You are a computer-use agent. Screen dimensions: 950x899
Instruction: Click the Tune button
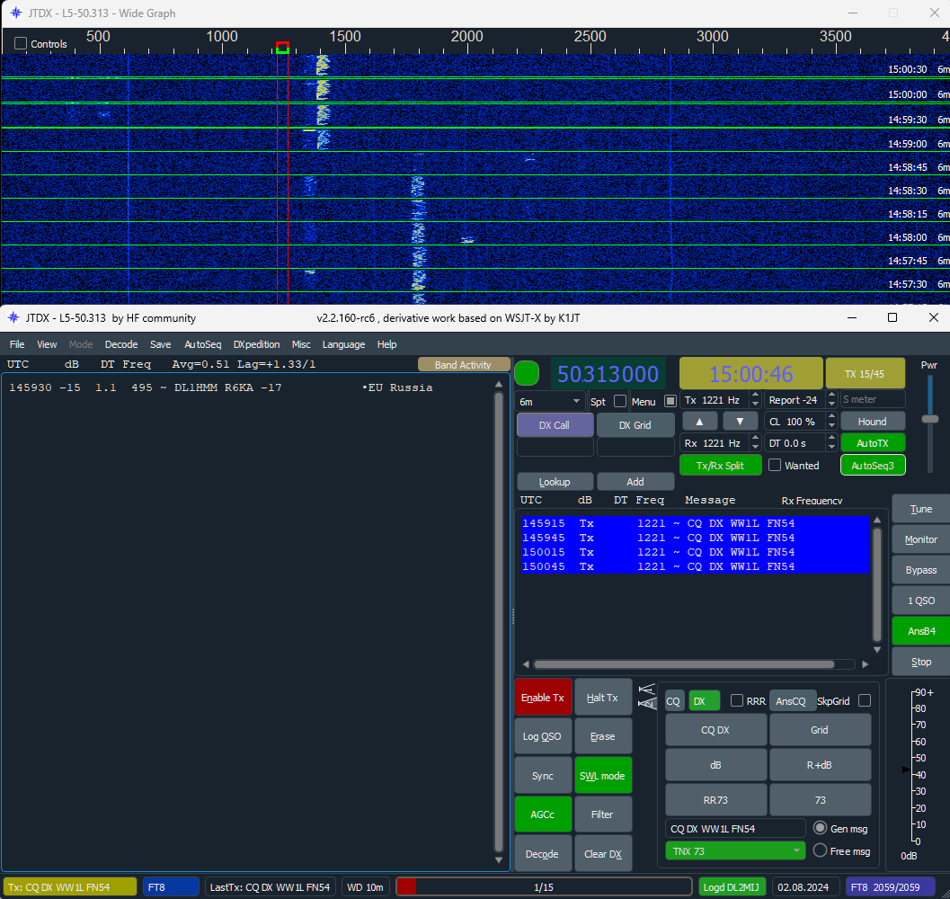[921, 509]
